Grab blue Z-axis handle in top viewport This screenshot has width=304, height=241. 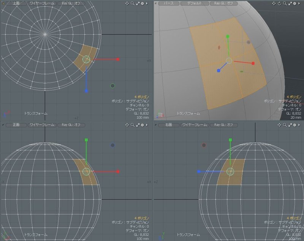pos(86,91)
